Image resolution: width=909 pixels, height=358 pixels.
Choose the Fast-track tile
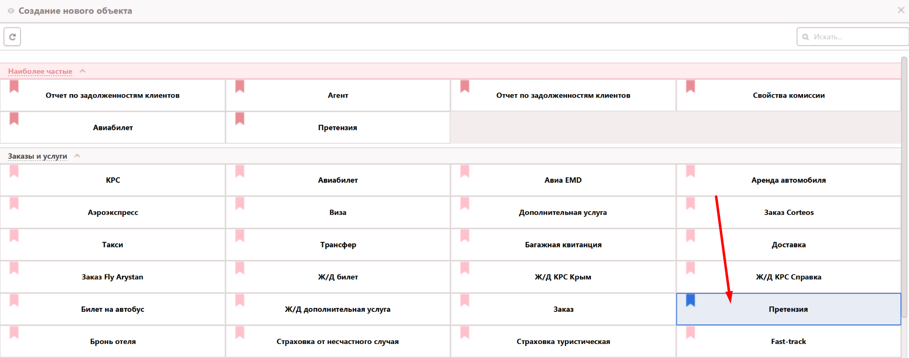click(789, 341)
